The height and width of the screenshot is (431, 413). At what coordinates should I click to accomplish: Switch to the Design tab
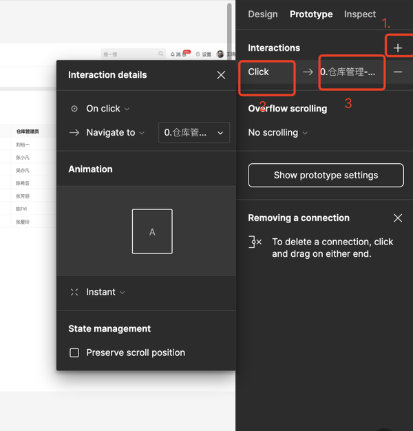click(x=263, y=14)
